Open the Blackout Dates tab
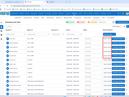The image size is (129, 97). [68, 18]
